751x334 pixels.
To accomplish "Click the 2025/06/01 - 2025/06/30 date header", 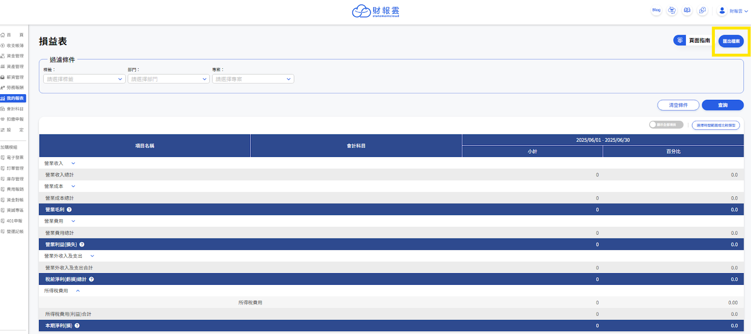I will (x=603, y=140).
